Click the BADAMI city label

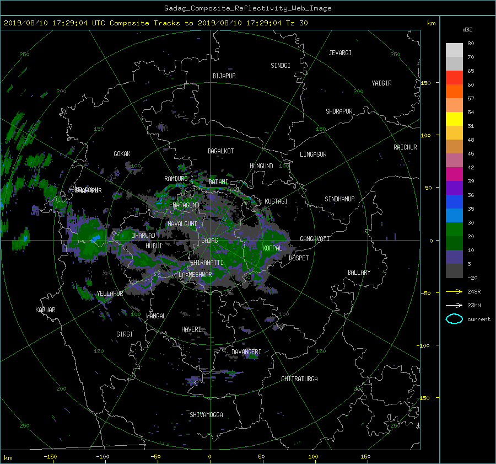pos(218,182)
